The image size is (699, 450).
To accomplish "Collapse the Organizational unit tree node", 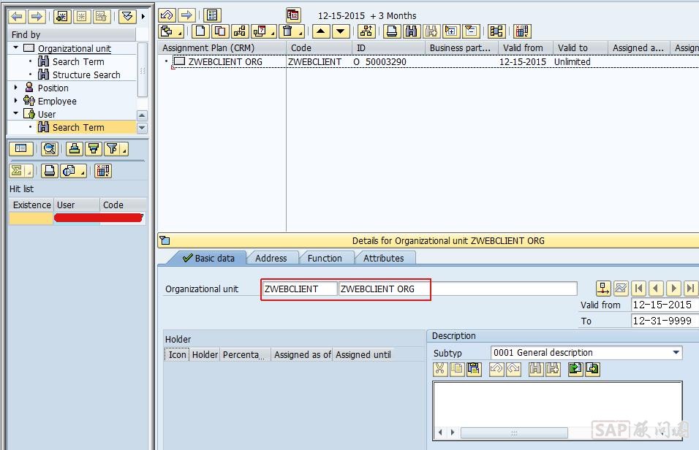I will pyautogui.click(x=16, y=48).
